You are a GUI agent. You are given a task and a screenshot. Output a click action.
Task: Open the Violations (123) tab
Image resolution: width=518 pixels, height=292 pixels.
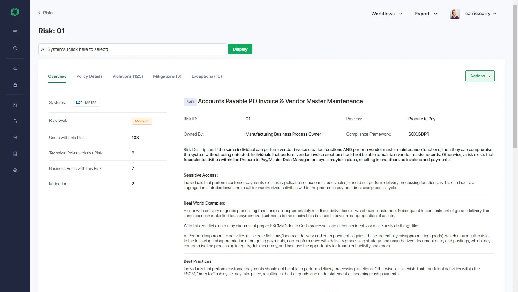(x=128, y=76)
